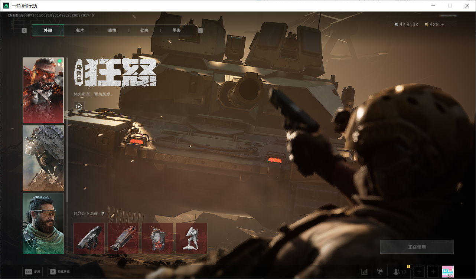Click the 怒火所至，皆为灰烬 description text
Viewport: 476px width, 279px height.
(x=93, y=94)
